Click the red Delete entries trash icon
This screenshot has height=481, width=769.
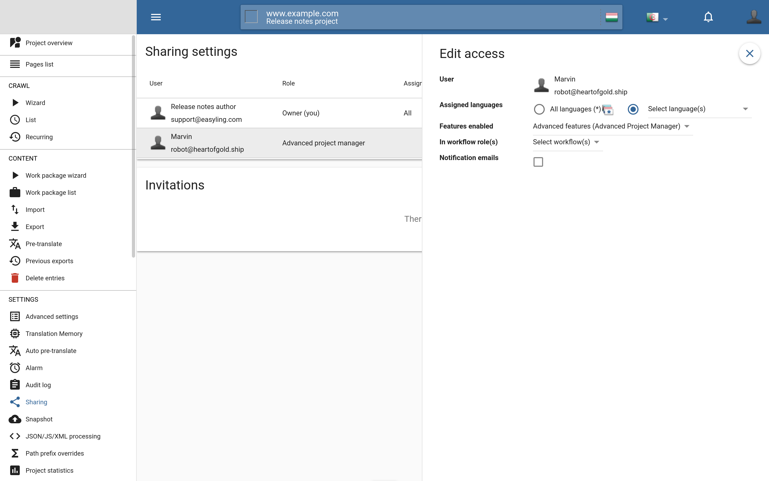tap(15, 278)
